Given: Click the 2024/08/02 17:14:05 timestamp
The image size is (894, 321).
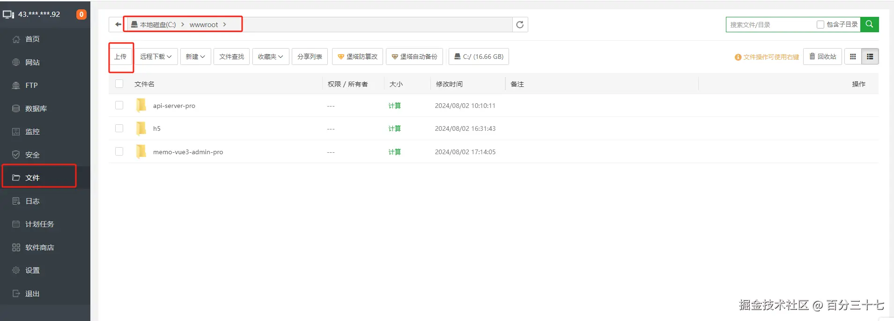Looking at the screenshot, I should pos(465,152).
